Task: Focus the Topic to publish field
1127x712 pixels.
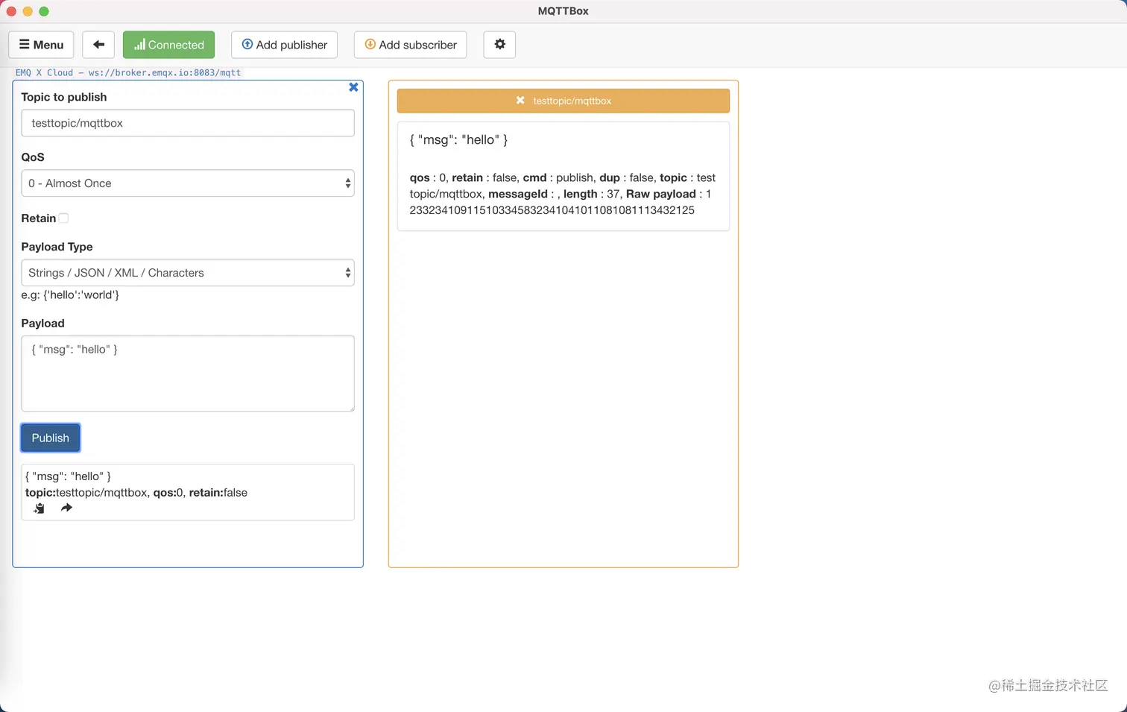Action: [x=188, y=123]
